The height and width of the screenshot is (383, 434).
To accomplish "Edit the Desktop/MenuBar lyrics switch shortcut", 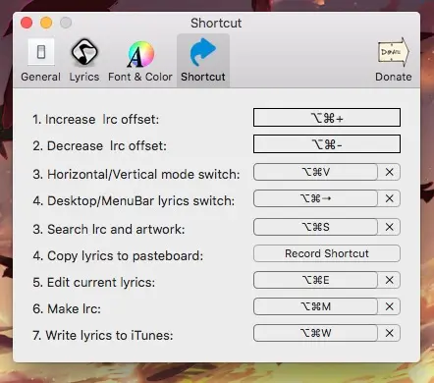I will coord(315,198).
